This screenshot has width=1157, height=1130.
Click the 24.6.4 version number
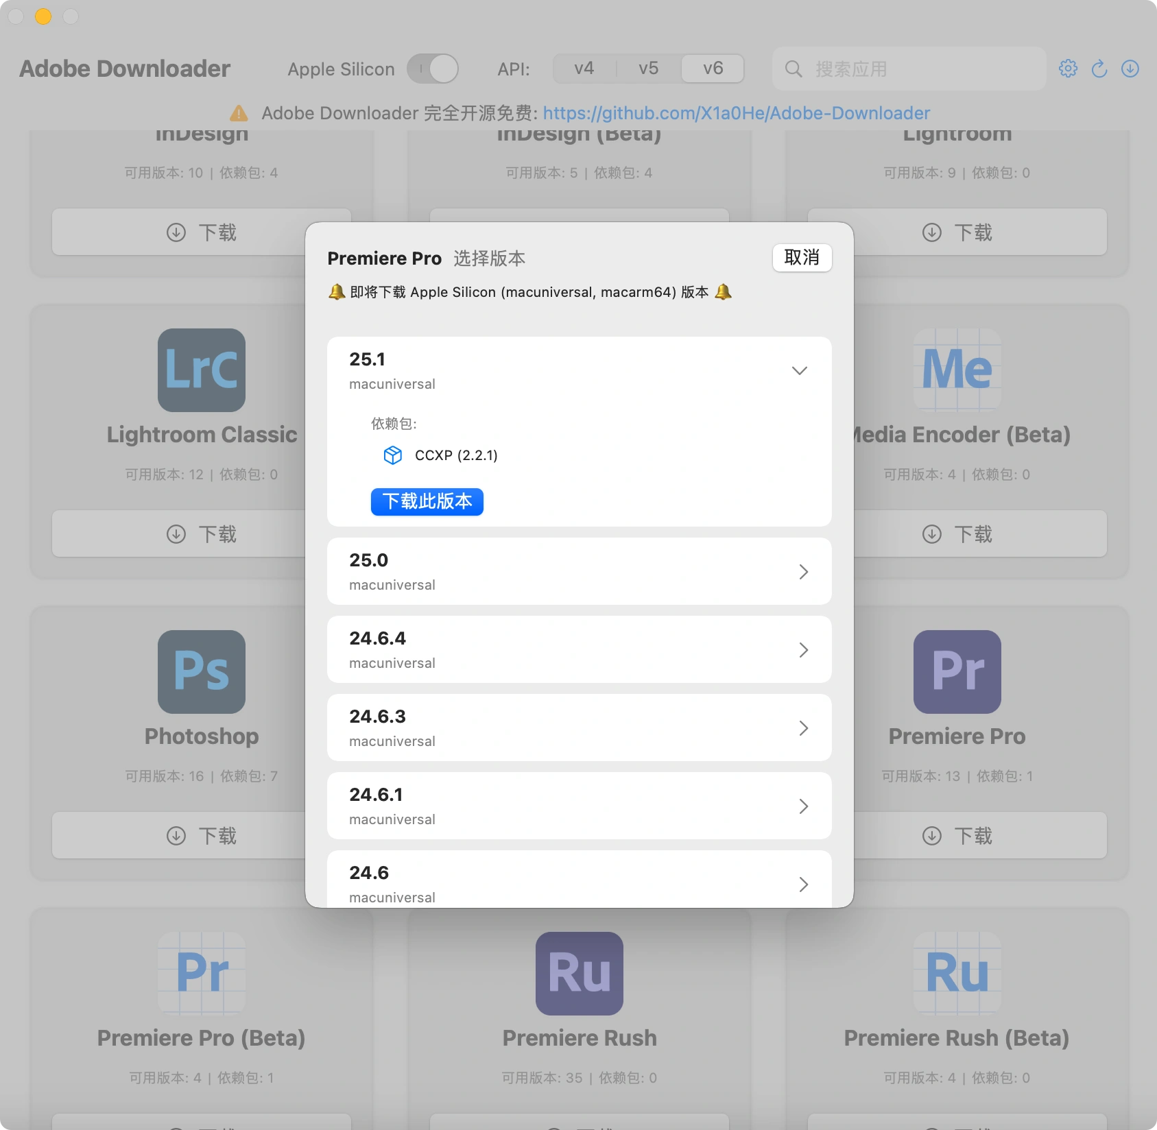(x=378, y=638)
